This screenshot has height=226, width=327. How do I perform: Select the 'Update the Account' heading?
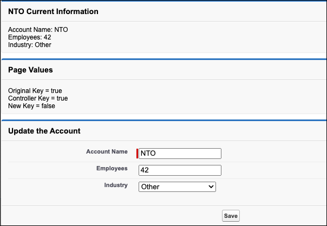tap(44, 131)
